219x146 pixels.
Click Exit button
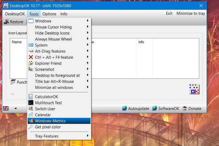click(169, 13)
